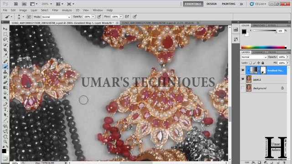Switch to the Essentials workspace
292x164 pixels.
tap(193, 4)
